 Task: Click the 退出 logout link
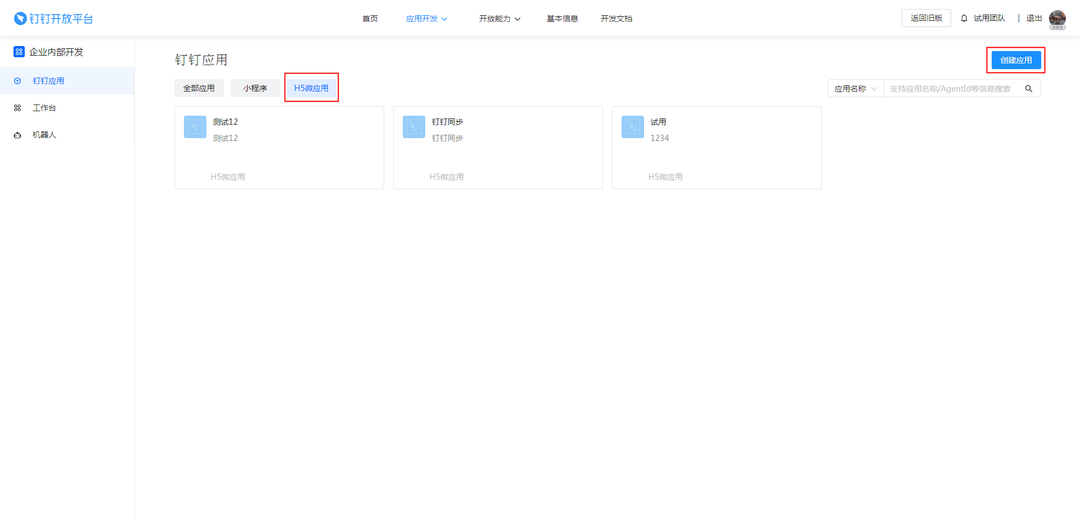(x=1034, y=19)
